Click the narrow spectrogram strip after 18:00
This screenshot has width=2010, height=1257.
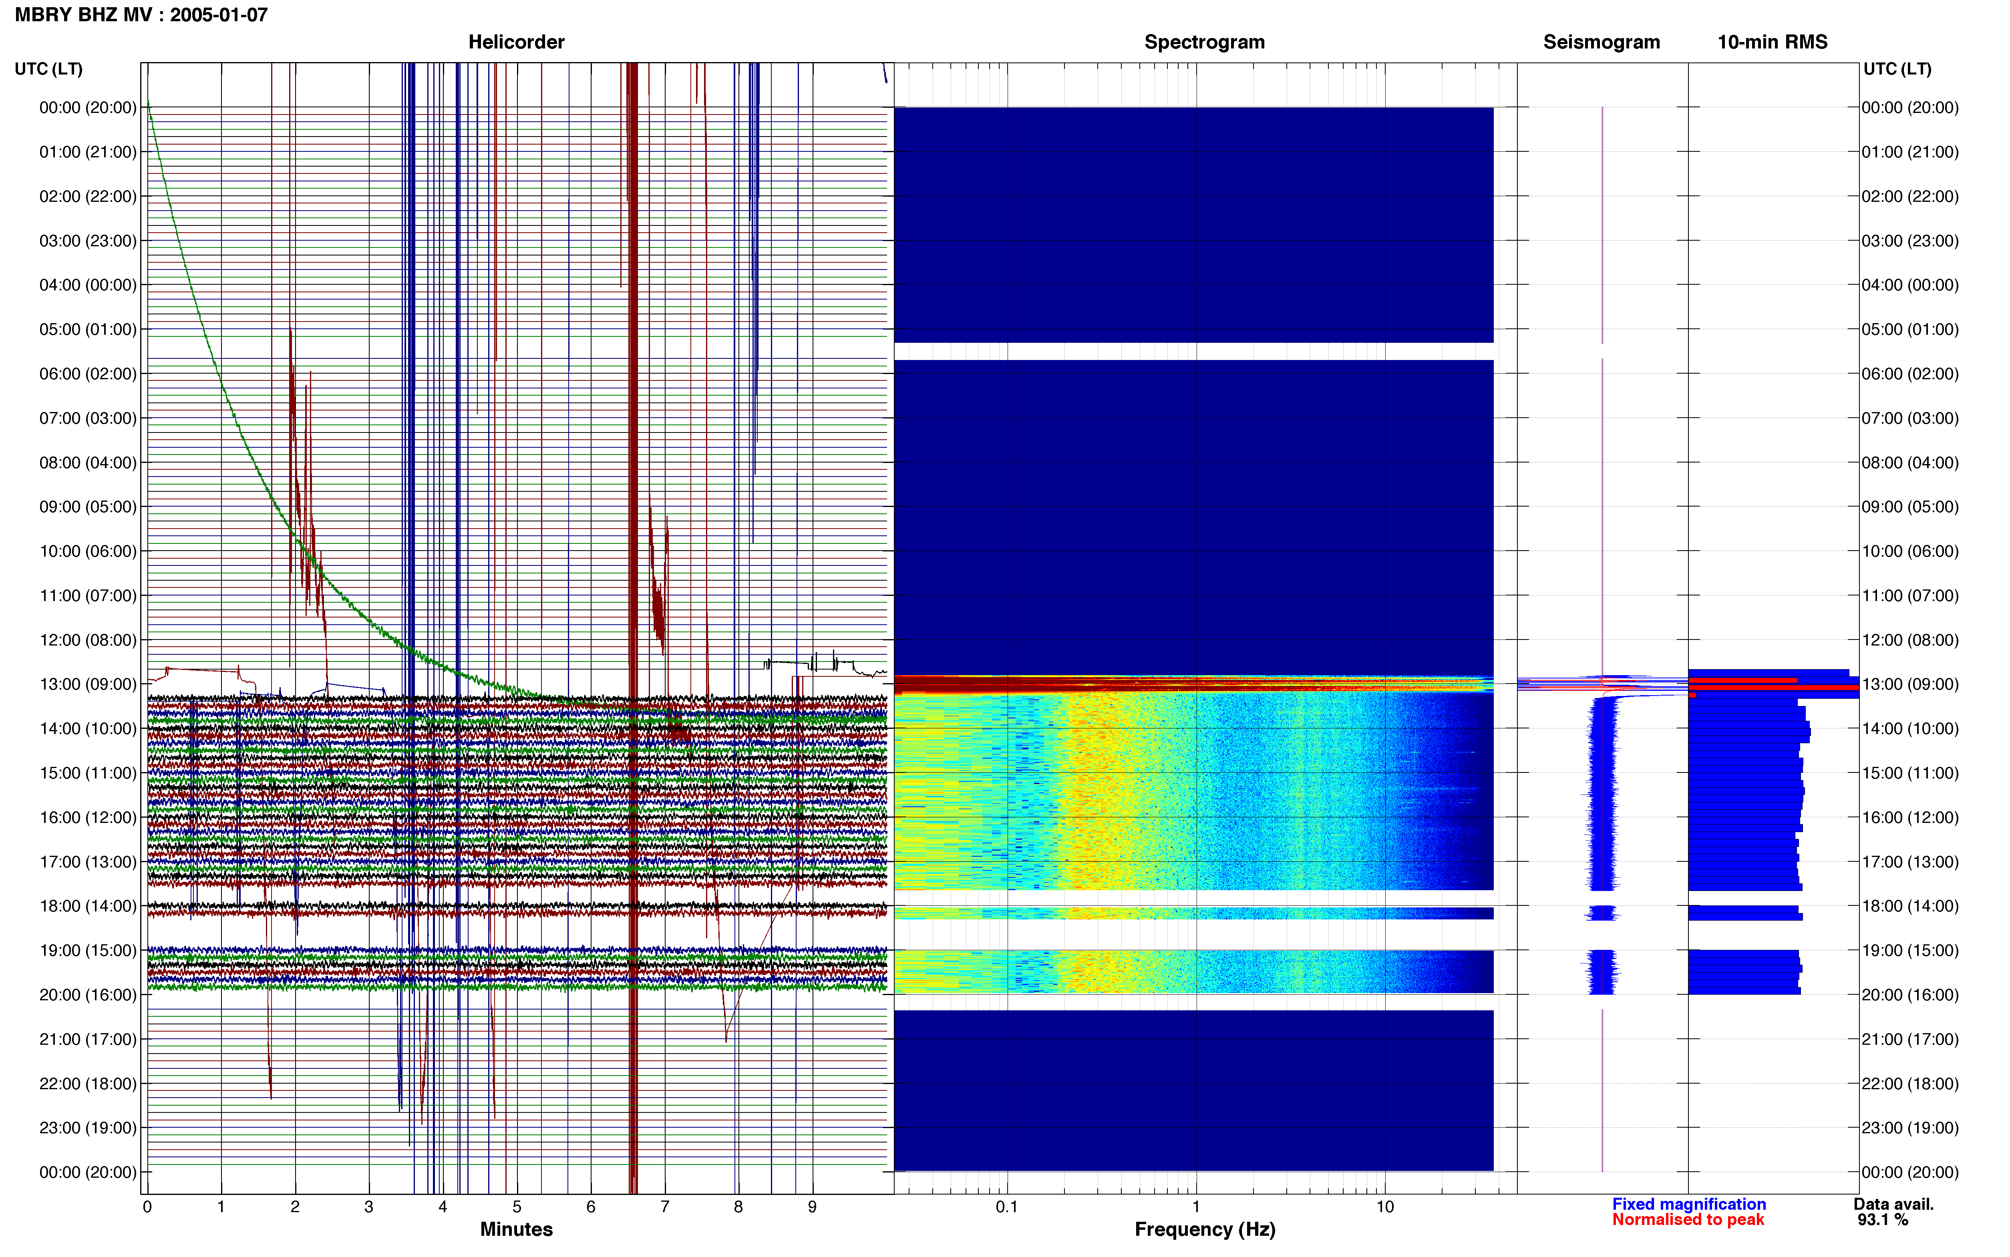point(1194,913)
